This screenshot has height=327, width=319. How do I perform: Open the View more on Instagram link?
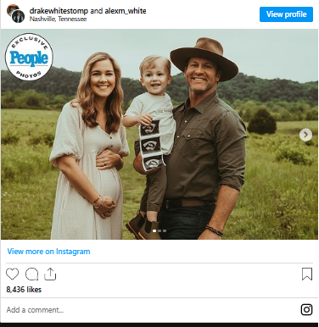coord(48,252)
